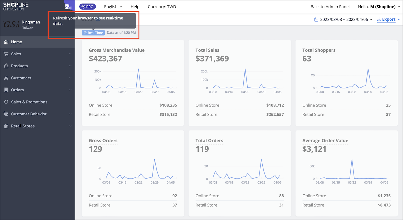This screenshot has width=403, height=220.
Task: Expand the Orders menu chevron
Action: coord(70,90)
